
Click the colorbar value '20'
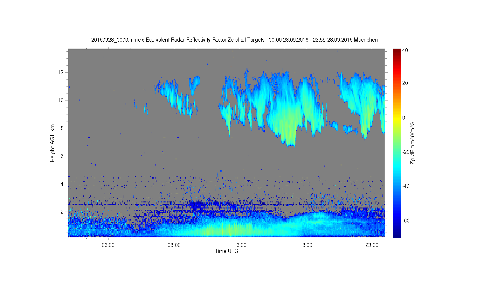coord(405,83)
